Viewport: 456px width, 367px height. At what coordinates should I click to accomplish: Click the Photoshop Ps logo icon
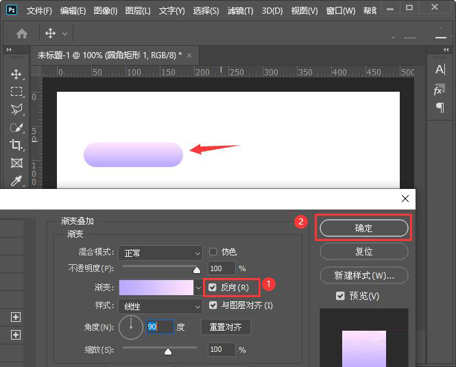pos(12,10)
